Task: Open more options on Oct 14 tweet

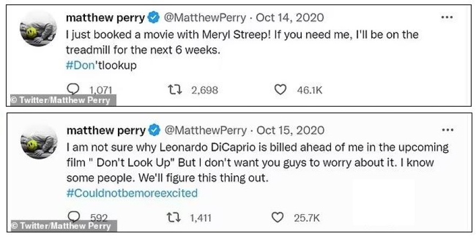Action: [x=447, y=17]
